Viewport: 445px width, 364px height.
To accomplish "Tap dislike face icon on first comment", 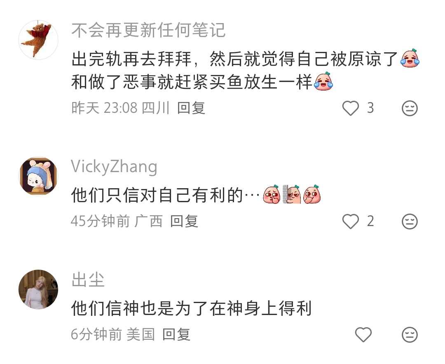I will (x=410, y=108).
